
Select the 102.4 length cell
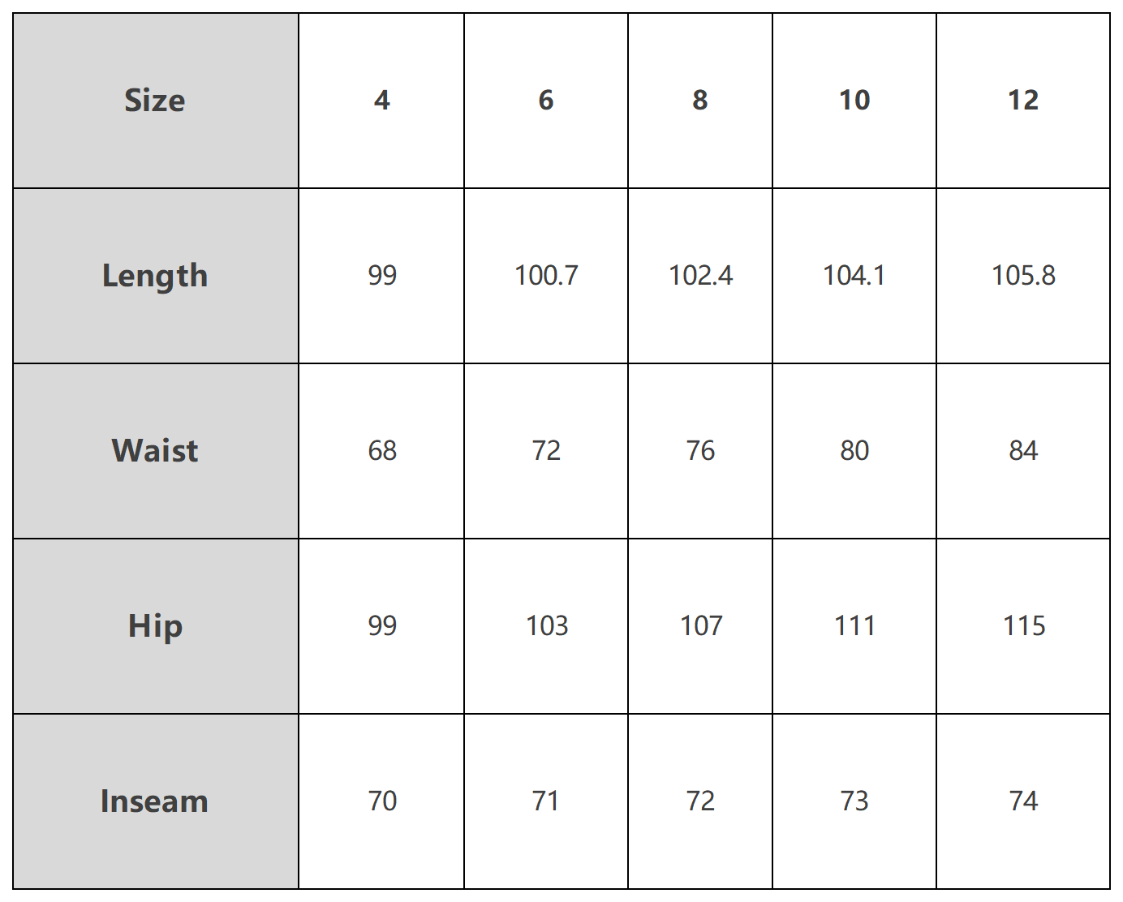[x=699, y=276]
